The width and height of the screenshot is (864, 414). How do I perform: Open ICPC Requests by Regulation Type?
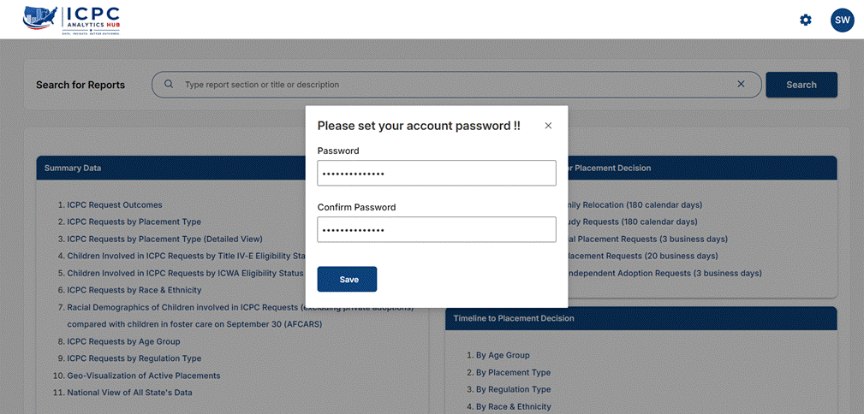tap(134, 358)
